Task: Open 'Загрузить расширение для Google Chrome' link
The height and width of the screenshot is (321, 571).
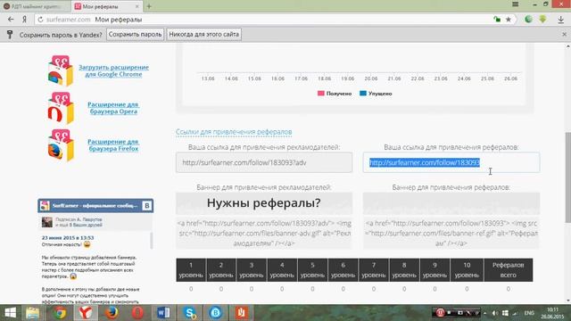Action: (113, 70)
